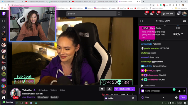Click the Get Bits button
Screen dimensions: 188x105
click(168, 14)
